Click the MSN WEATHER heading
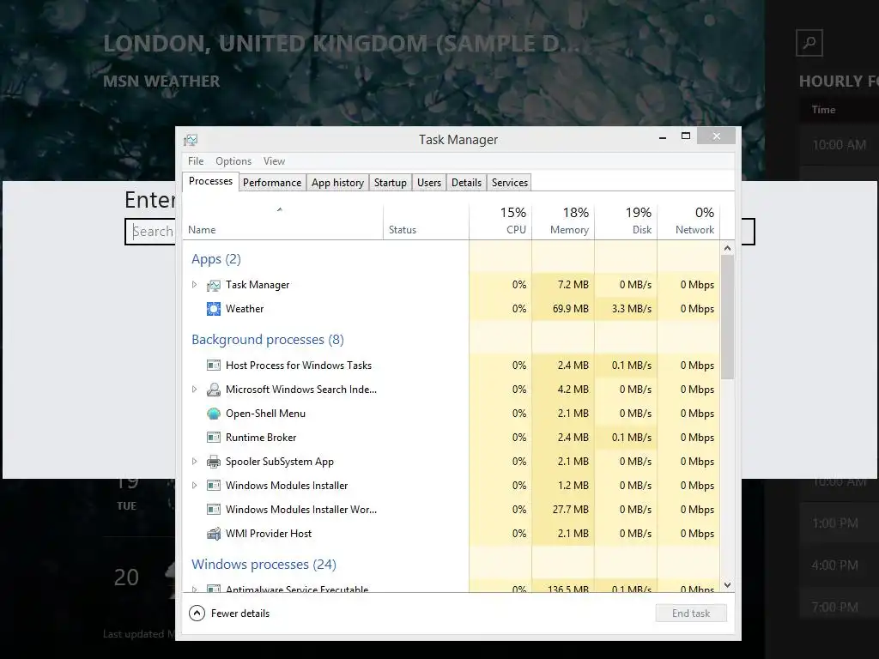879x659 pixels. tap(161, 82)
